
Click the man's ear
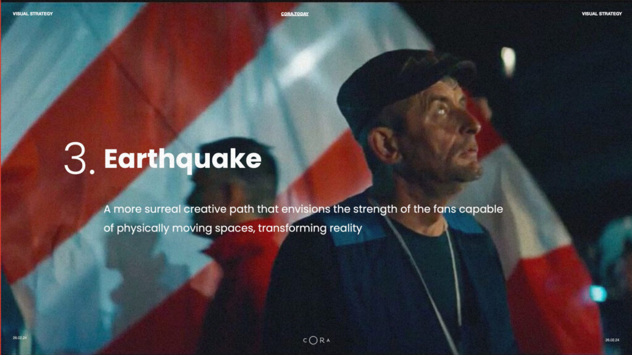[384, 145]
